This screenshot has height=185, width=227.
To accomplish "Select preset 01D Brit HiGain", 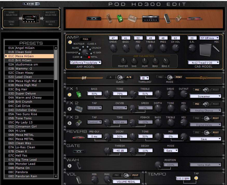I will (x=29, y=60).
